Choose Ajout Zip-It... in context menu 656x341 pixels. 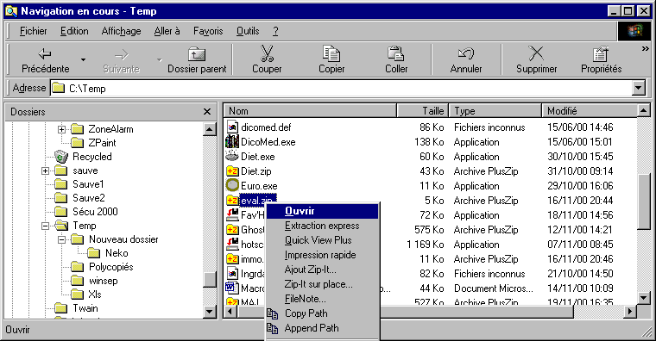click(322, 270)
